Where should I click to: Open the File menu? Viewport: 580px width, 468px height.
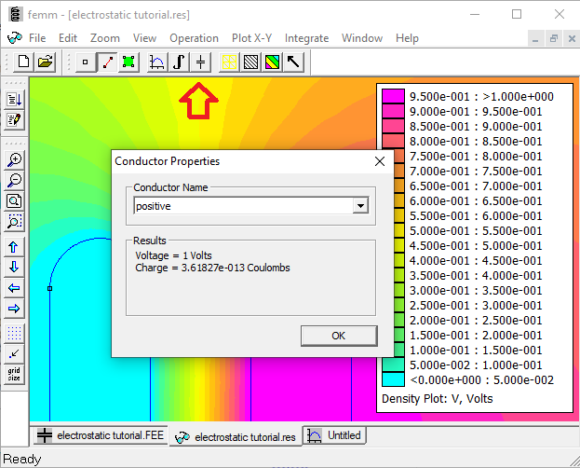tap(37, 38)
